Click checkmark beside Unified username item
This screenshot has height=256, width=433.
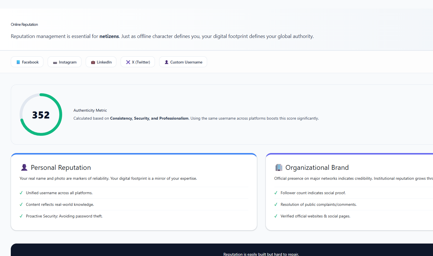21,193
